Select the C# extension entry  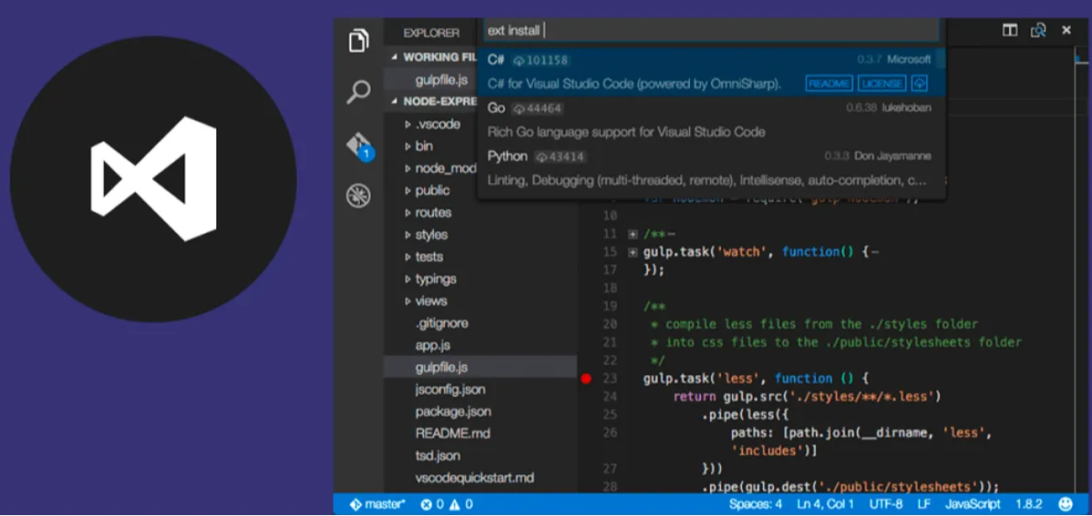pos(711,72)
